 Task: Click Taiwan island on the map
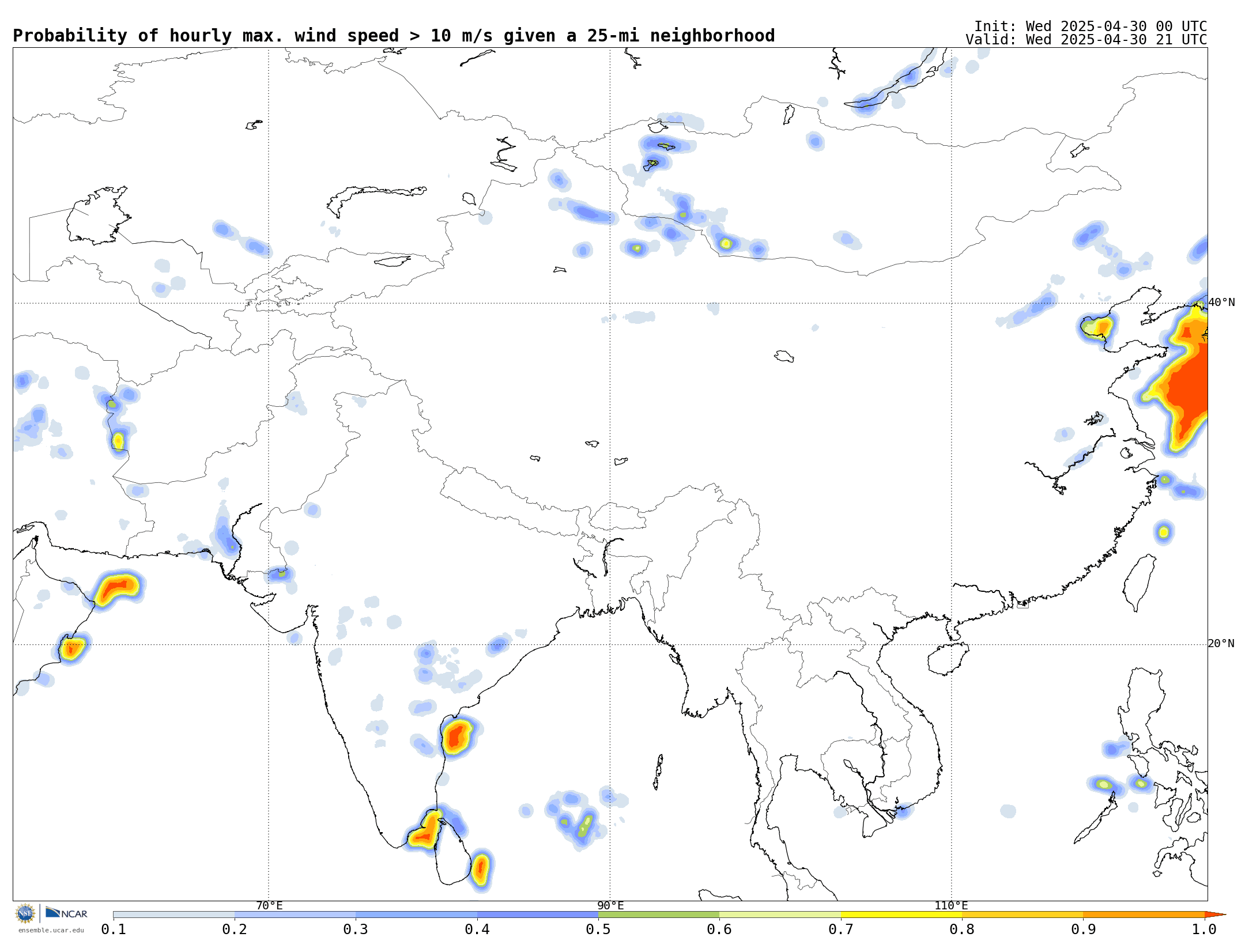click(1140, 582)
